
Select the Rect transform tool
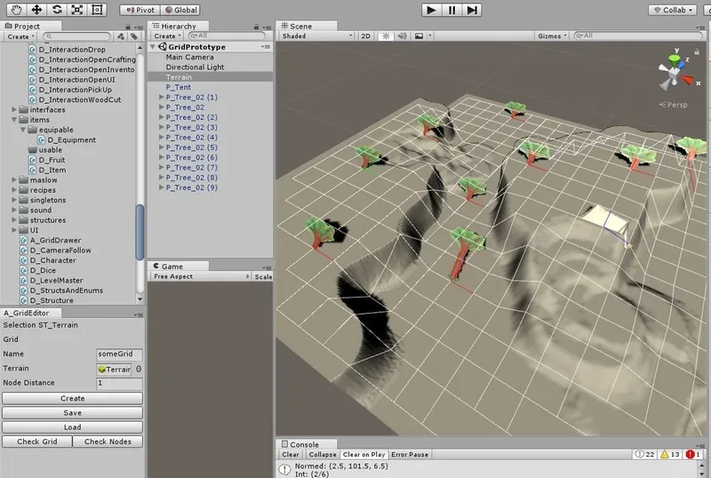97,10
